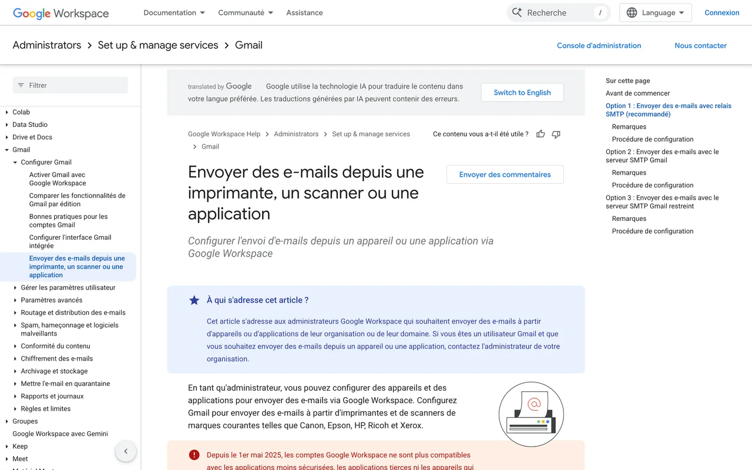Open Google Workspace Help breadcrumb link
This screenshot has height=470, width=752.
224,134
